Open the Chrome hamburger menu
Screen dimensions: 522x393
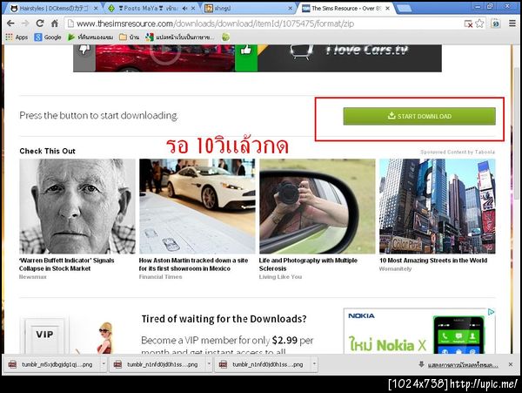(x=512, y=24)
